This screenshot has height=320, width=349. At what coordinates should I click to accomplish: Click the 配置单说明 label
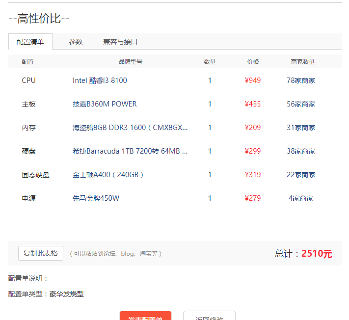tap(28, 278)
